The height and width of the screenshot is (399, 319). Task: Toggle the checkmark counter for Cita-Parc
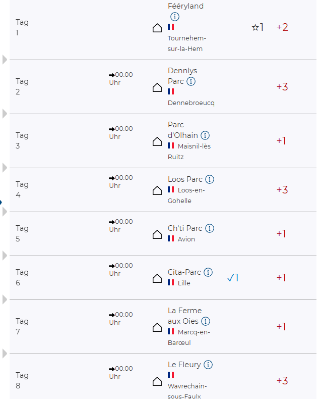tap(232, 278)
